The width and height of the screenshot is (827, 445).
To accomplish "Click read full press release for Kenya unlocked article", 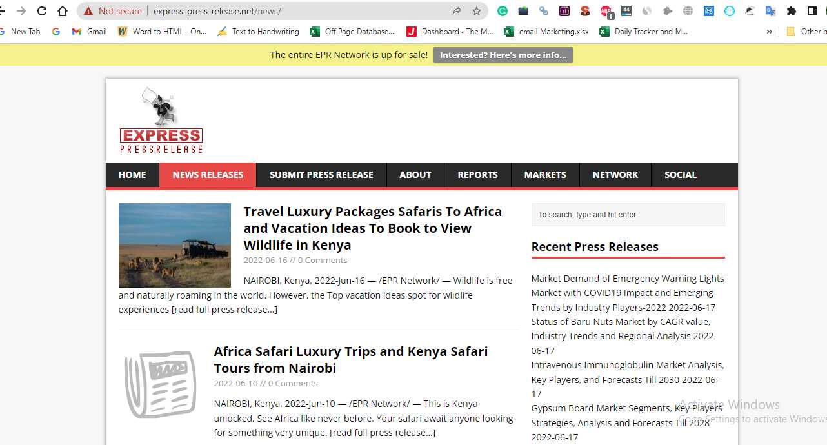I will (x=383, y=433).
